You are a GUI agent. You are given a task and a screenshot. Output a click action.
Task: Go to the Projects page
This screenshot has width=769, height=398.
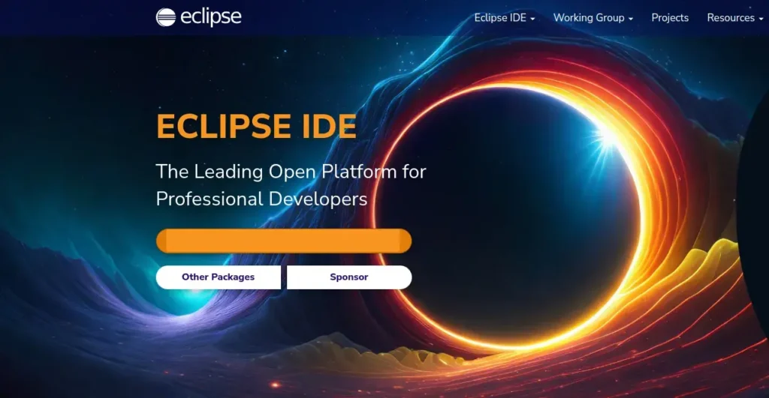tap(670, 18)
